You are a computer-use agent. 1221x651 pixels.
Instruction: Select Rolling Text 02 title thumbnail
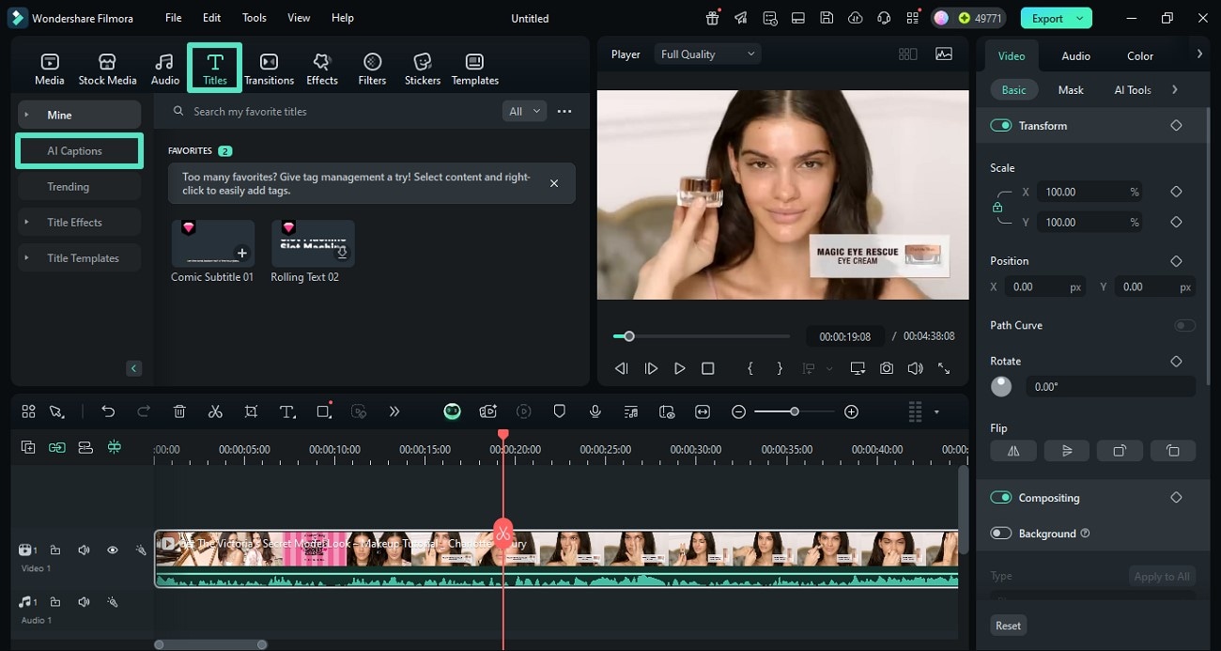[x=313, y=243]
